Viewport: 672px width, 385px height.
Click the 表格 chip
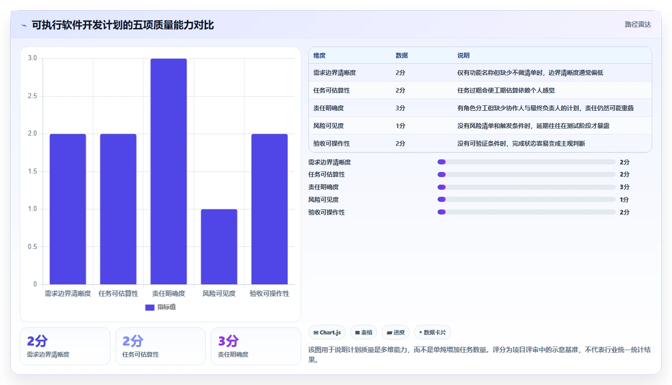pyautogui.click(x=364, y=332)
